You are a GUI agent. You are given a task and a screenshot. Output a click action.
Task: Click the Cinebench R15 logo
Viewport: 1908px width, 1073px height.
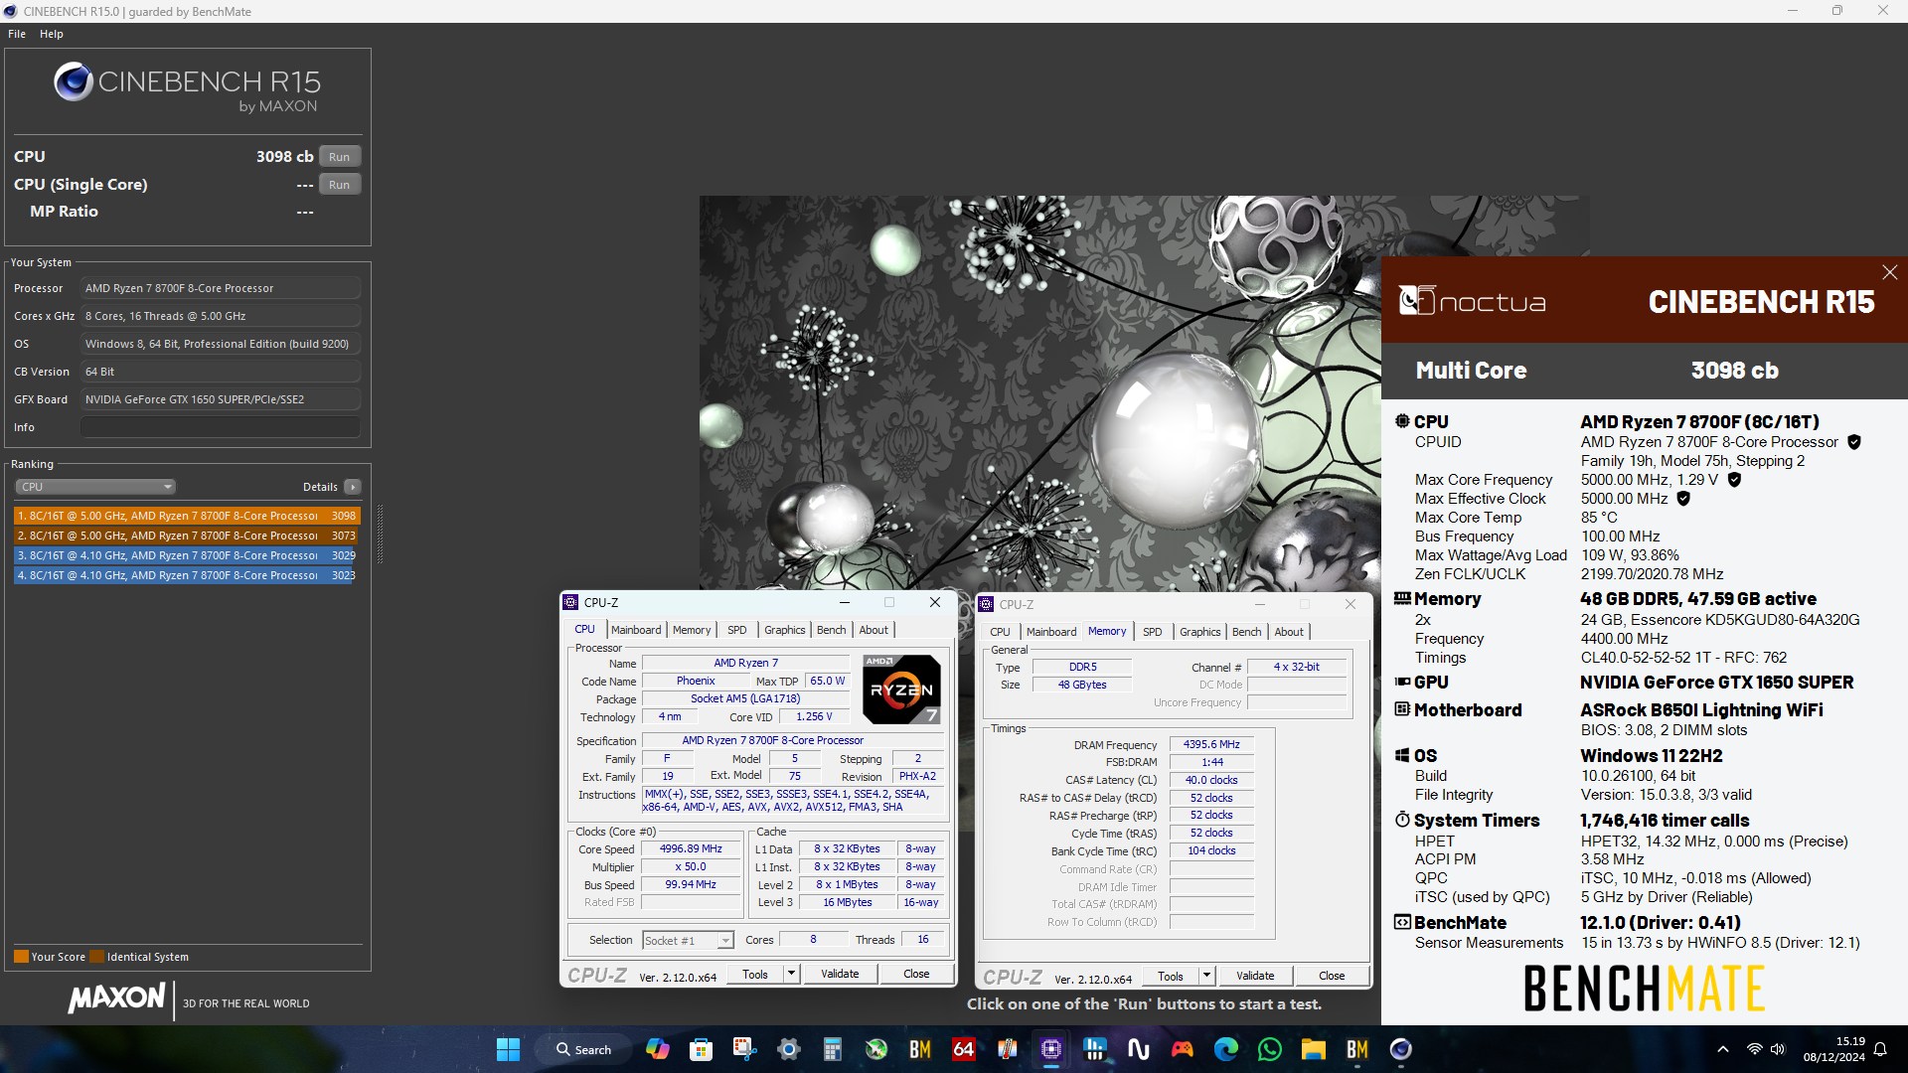click(x=188, y=85)
